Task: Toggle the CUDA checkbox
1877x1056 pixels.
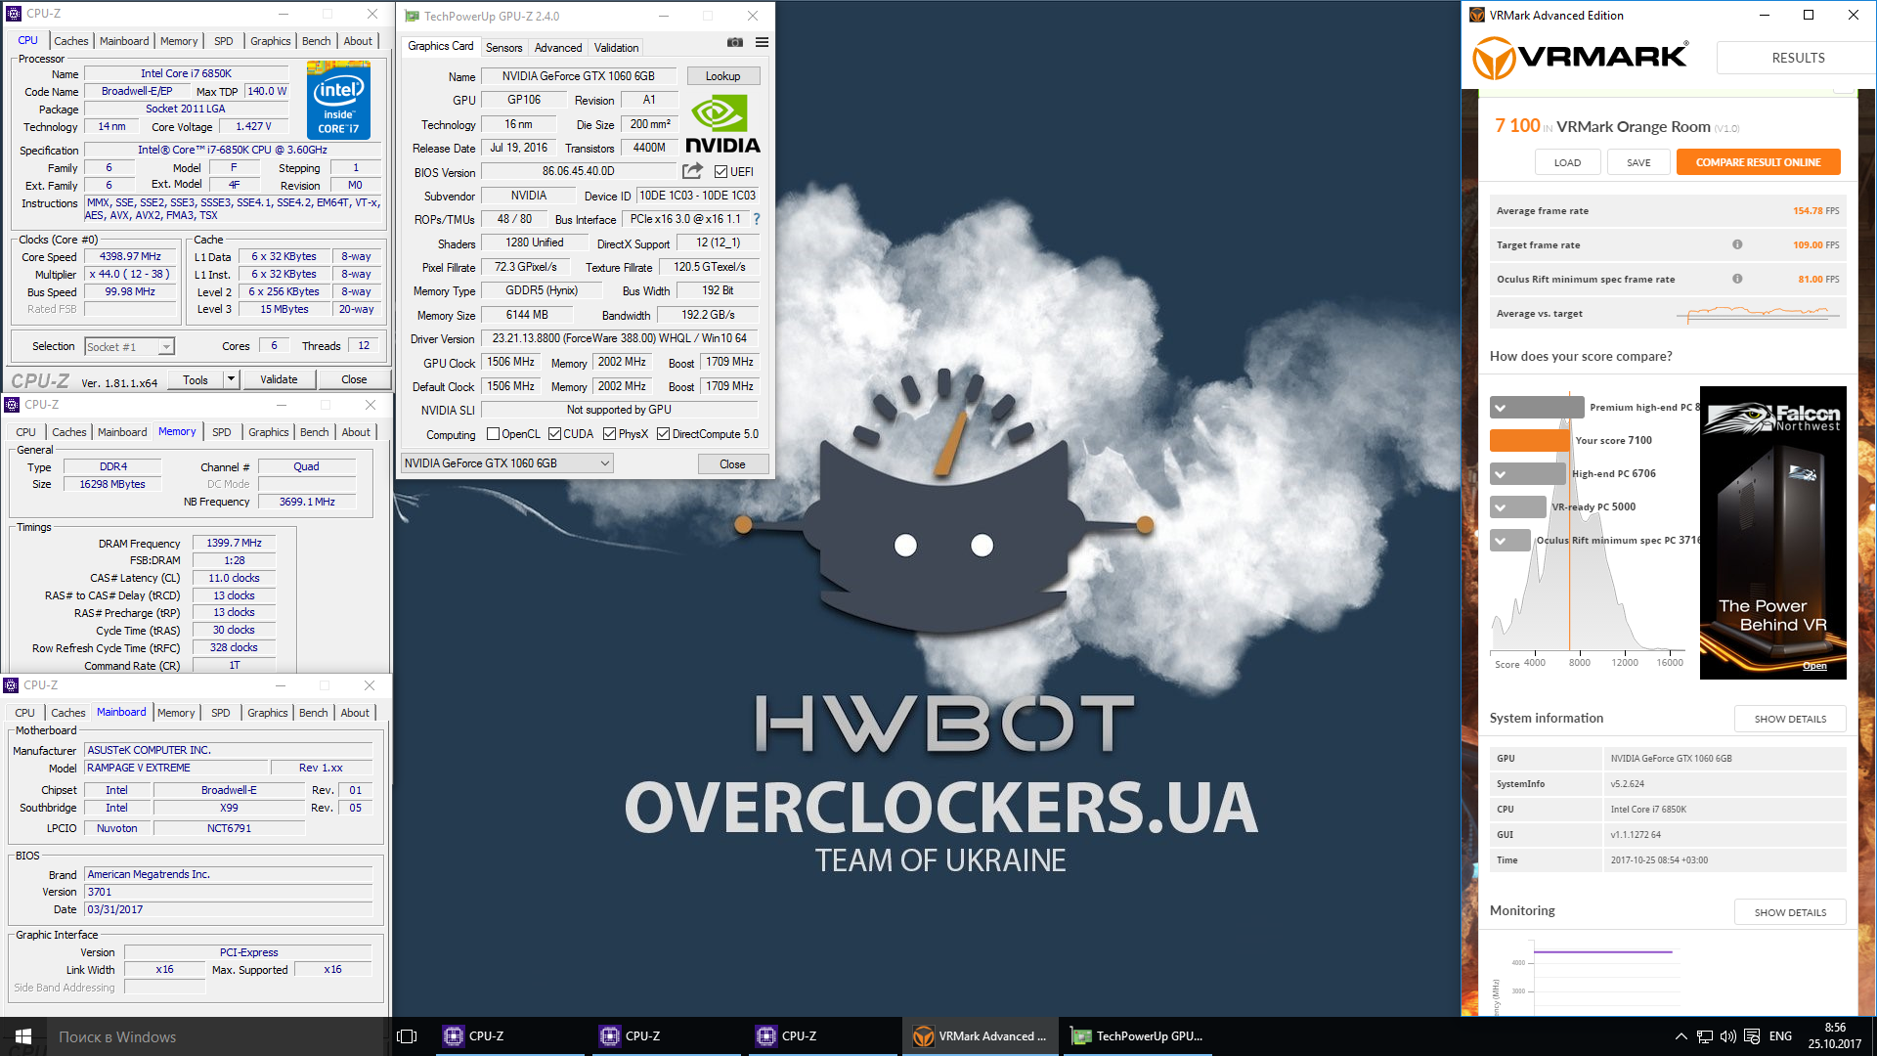Action: click(554, 434)
